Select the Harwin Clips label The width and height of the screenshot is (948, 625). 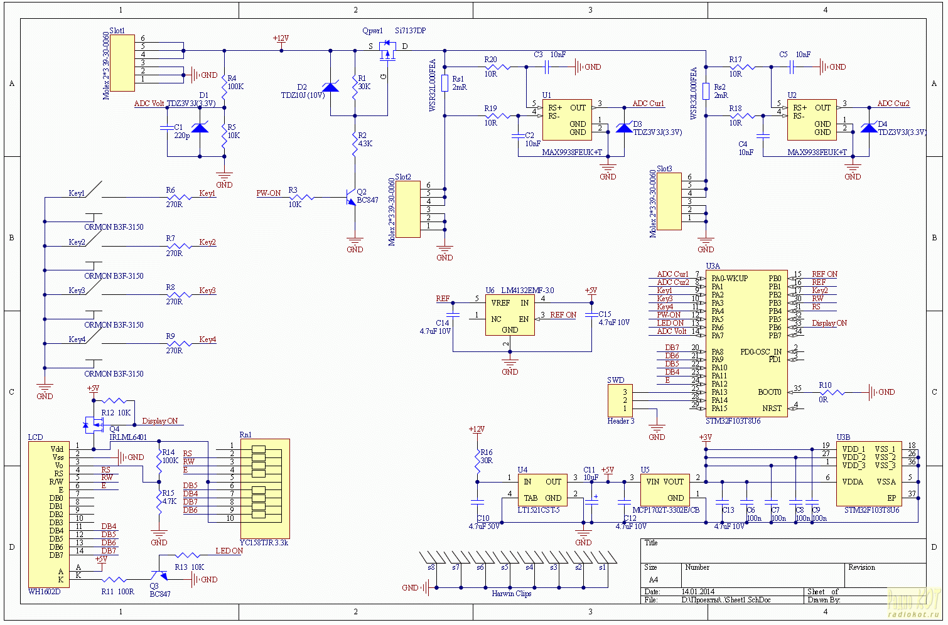coord(511,594)
